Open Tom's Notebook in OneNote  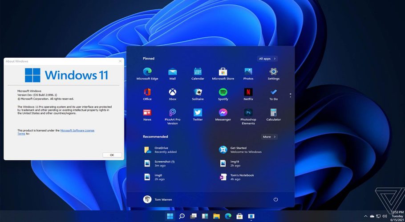click(237, 177)
